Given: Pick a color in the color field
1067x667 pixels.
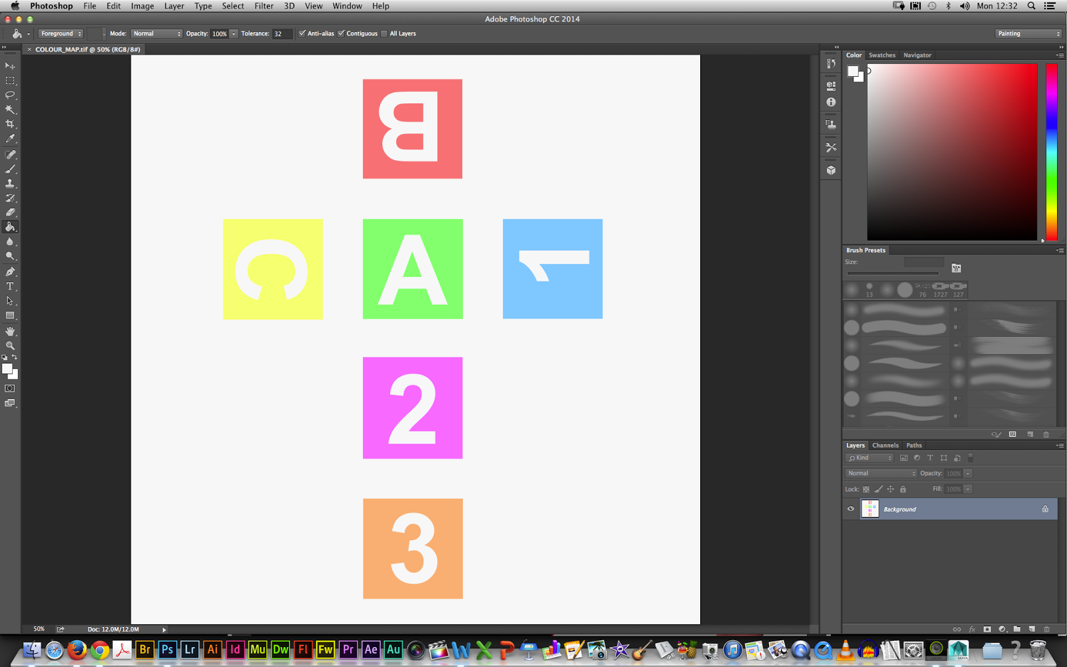Looking at the screenshot, I should pyautogui.click(x=952, y=152).
